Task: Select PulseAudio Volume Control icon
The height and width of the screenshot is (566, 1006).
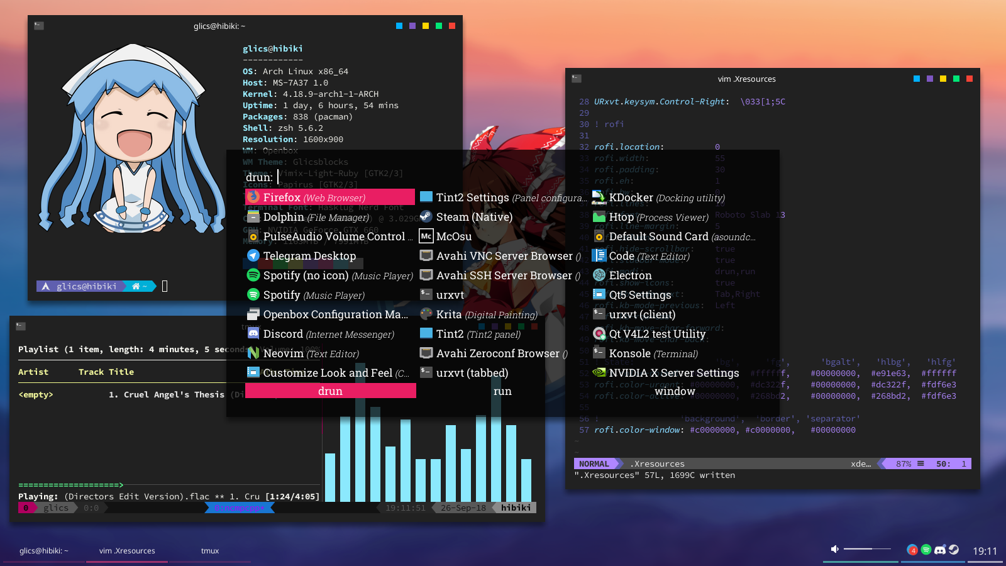Action: 253,236
